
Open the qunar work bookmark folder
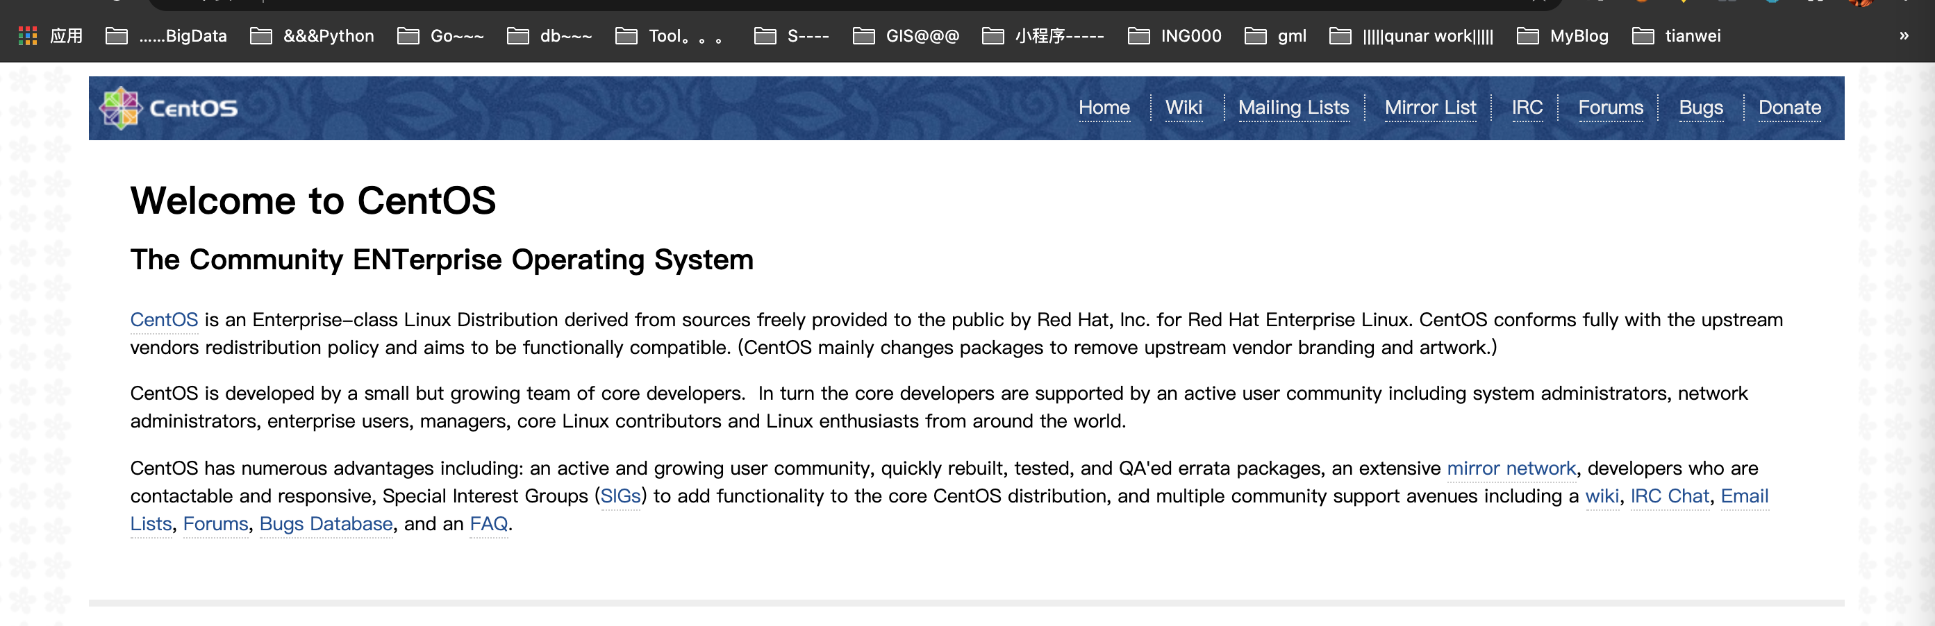1411,35
